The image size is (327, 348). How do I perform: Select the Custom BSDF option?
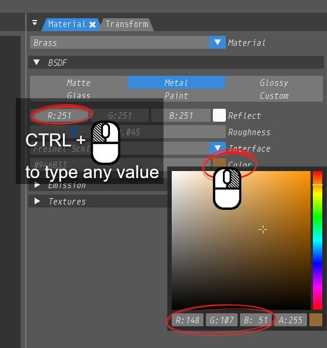click(274, 96)
